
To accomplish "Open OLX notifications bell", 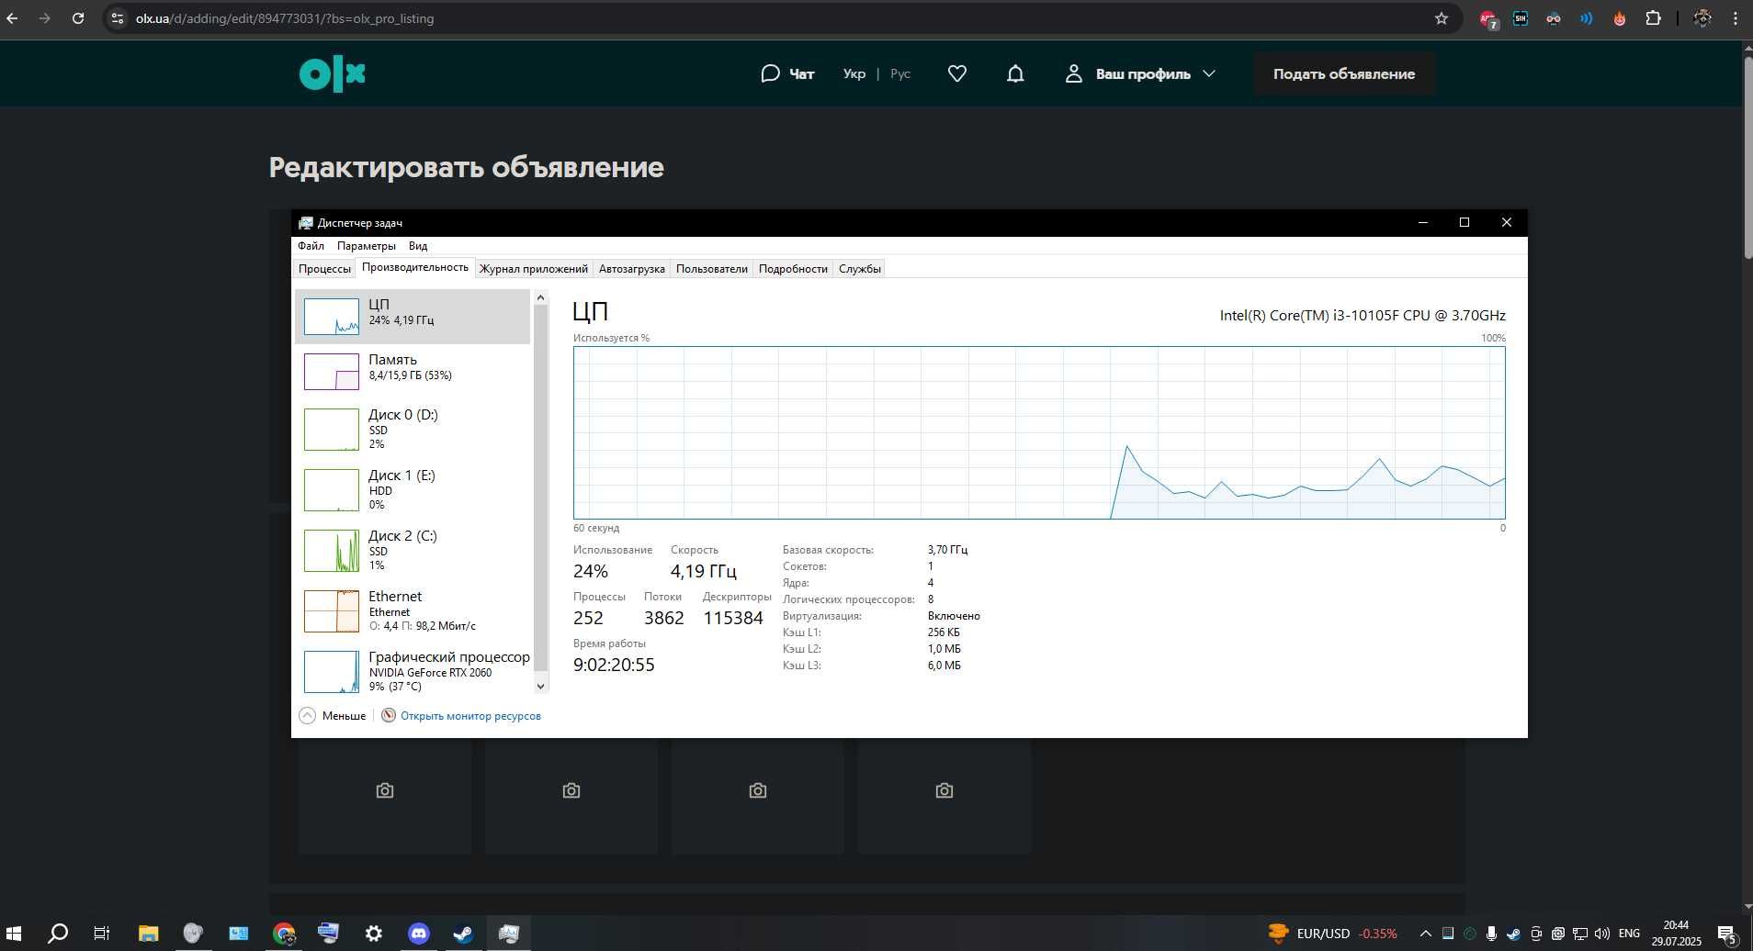I will pos(1015,73).
